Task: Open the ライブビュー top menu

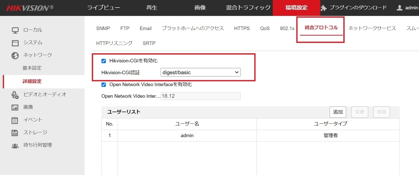Action: [103, 8]
